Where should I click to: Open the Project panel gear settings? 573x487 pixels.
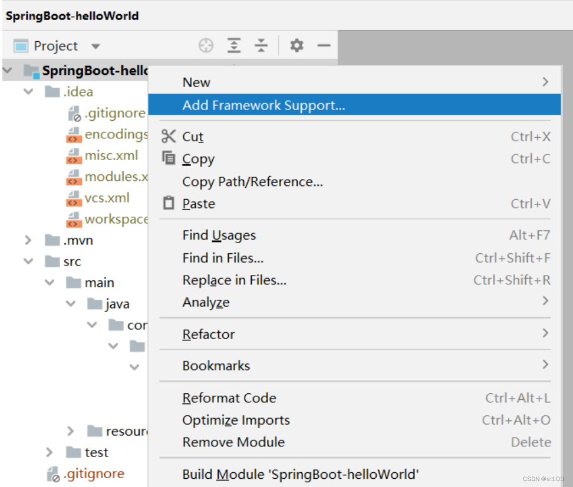(x=297, y=45)
